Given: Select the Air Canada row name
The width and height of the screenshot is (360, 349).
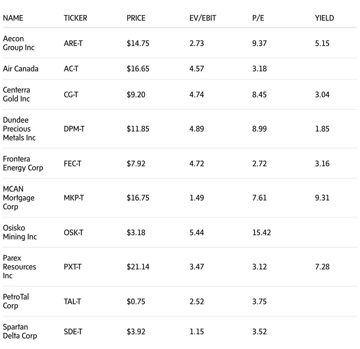Looking at the screenshot, I should click(21, 69).
